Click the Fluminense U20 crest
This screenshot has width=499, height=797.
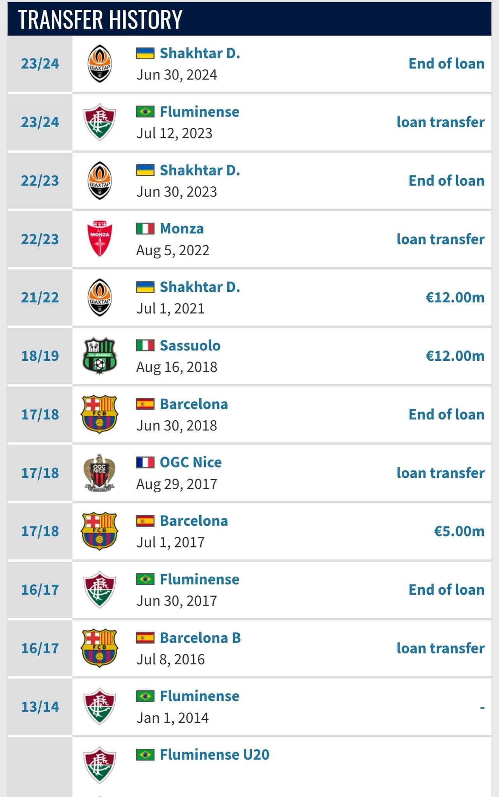click(100, 765)
